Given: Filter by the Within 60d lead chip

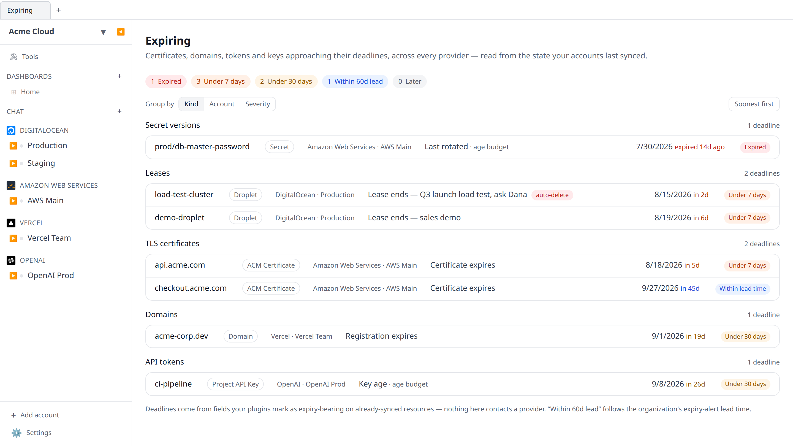Looking at the screenshot, I should pyautogui.click(x=355, y=81).
